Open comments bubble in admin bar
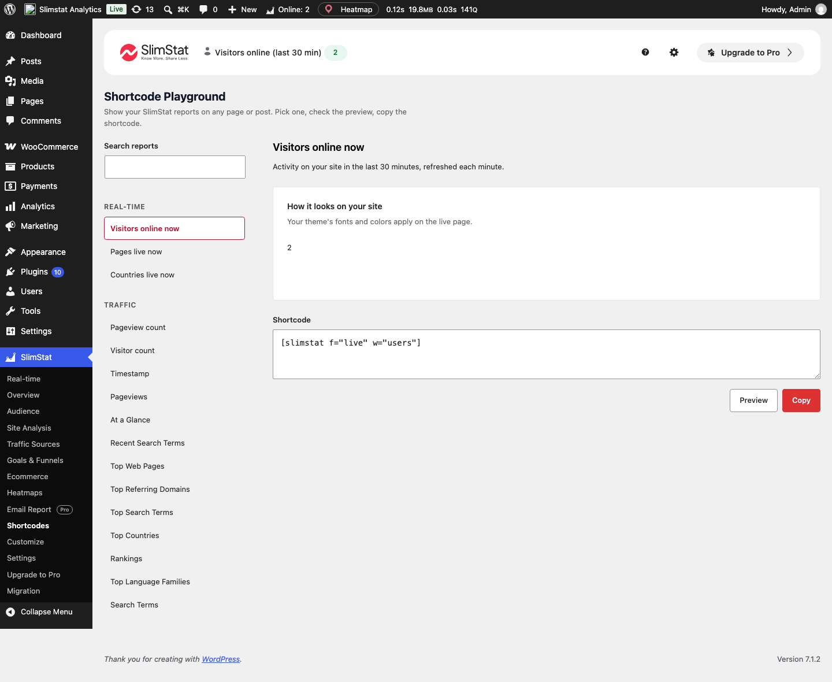 coord(208,9)
